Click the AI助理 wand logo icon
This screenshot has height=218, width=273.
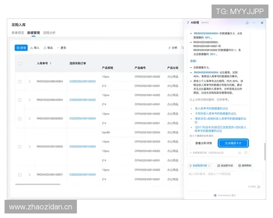[x=188, y=23]
